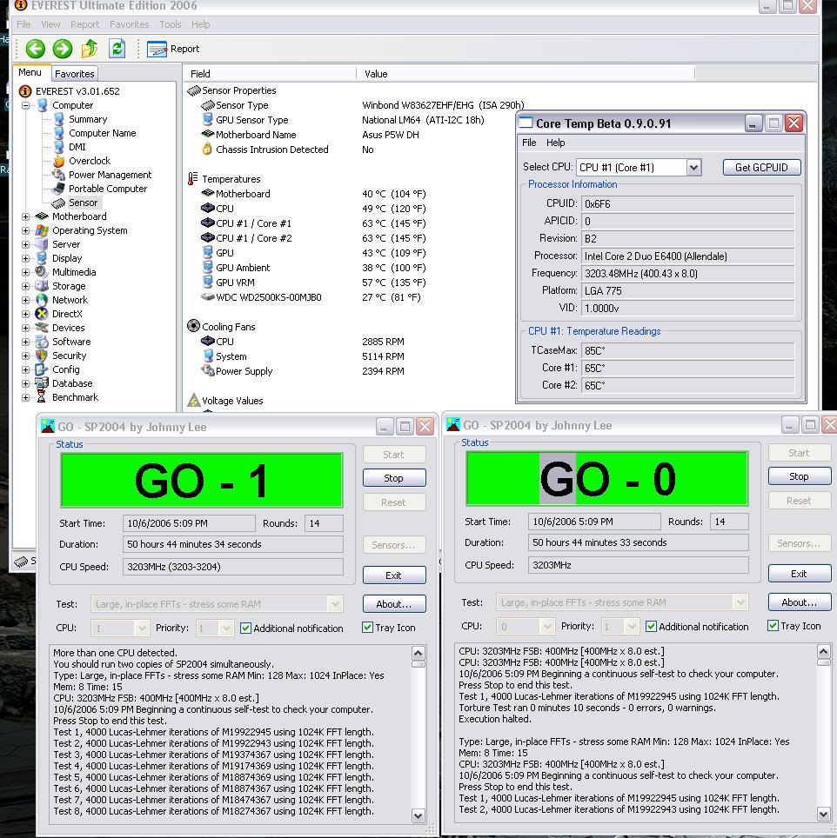The width and height of the screenshot is (837, 838).
Task: Expand the Devices tree node
Action: 25,328
